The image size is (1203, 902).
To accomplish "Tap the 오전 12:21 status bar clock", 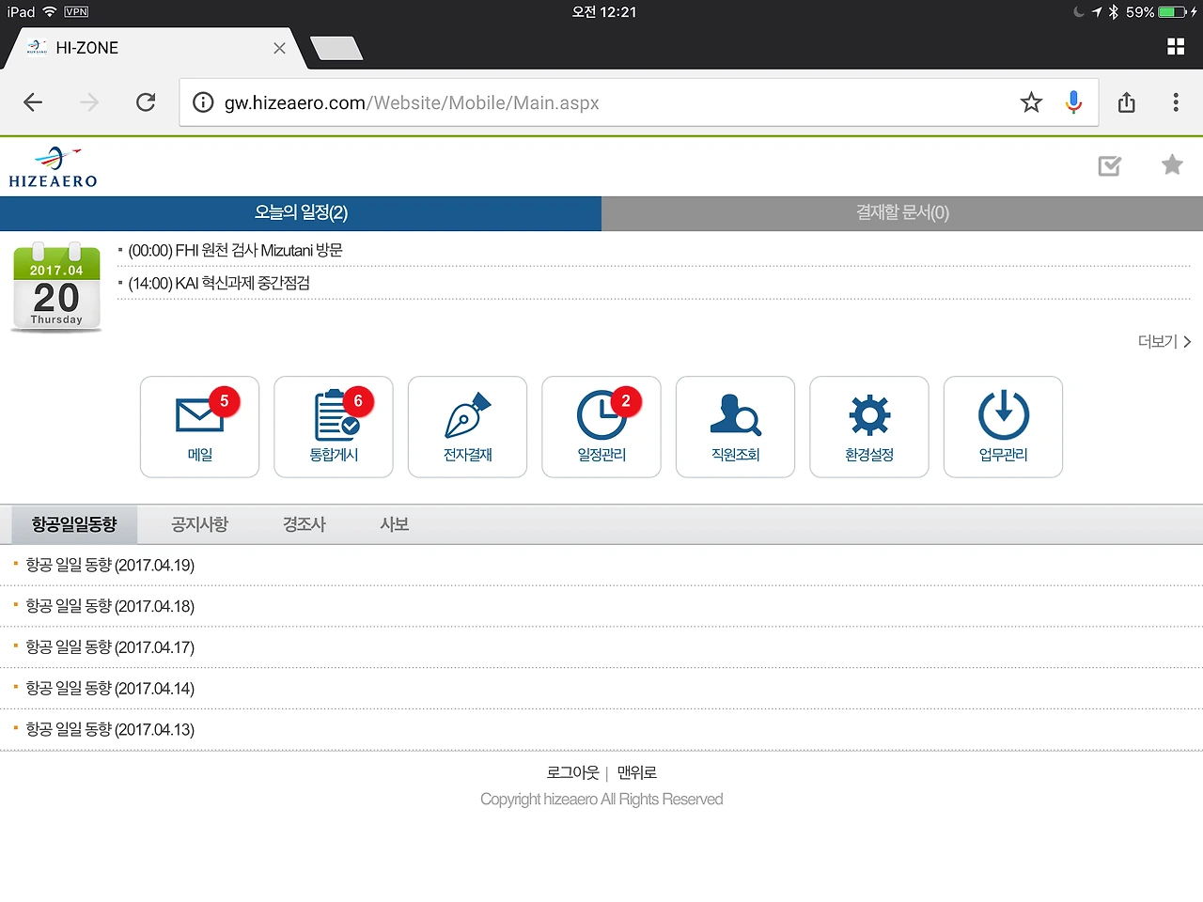I will (603, 12).
